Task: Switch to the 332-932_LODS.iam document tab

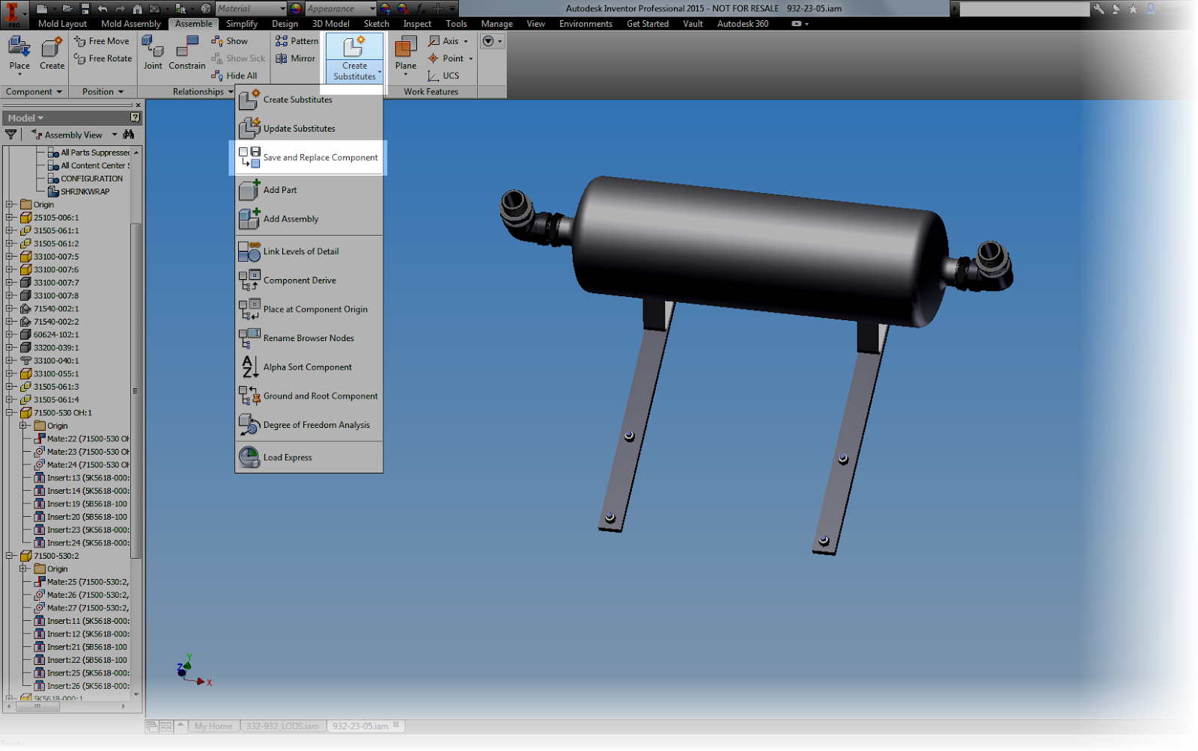Action: (283, 726)
